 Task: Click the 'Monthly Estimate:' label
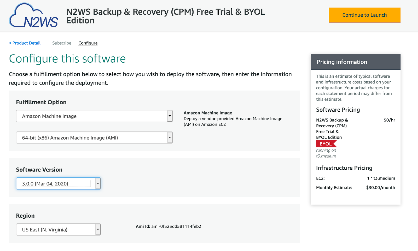click(x=334, y=188)
